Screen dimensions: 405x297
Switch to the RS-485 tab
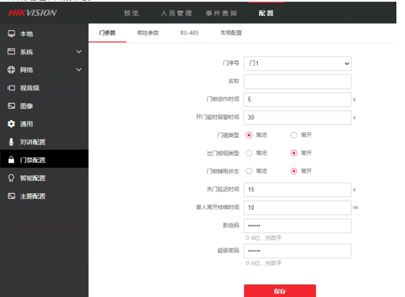click(189, 33)
